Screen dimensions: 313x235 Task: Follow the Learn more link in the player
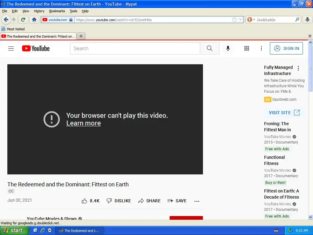(x=83, y=123)
